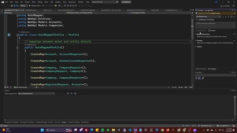Collapse the Changes section in Git Changes
Screen dimensions: 237x133
tap(196, 41)
